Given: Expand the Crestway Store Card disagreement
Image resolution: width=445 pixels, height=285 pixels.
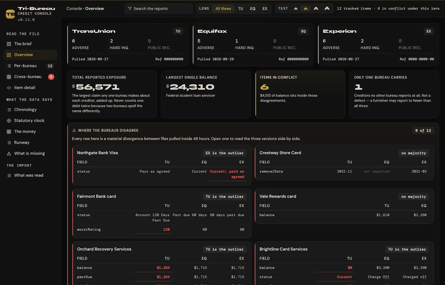Looking at the screenshot, I should click(344, 163).
